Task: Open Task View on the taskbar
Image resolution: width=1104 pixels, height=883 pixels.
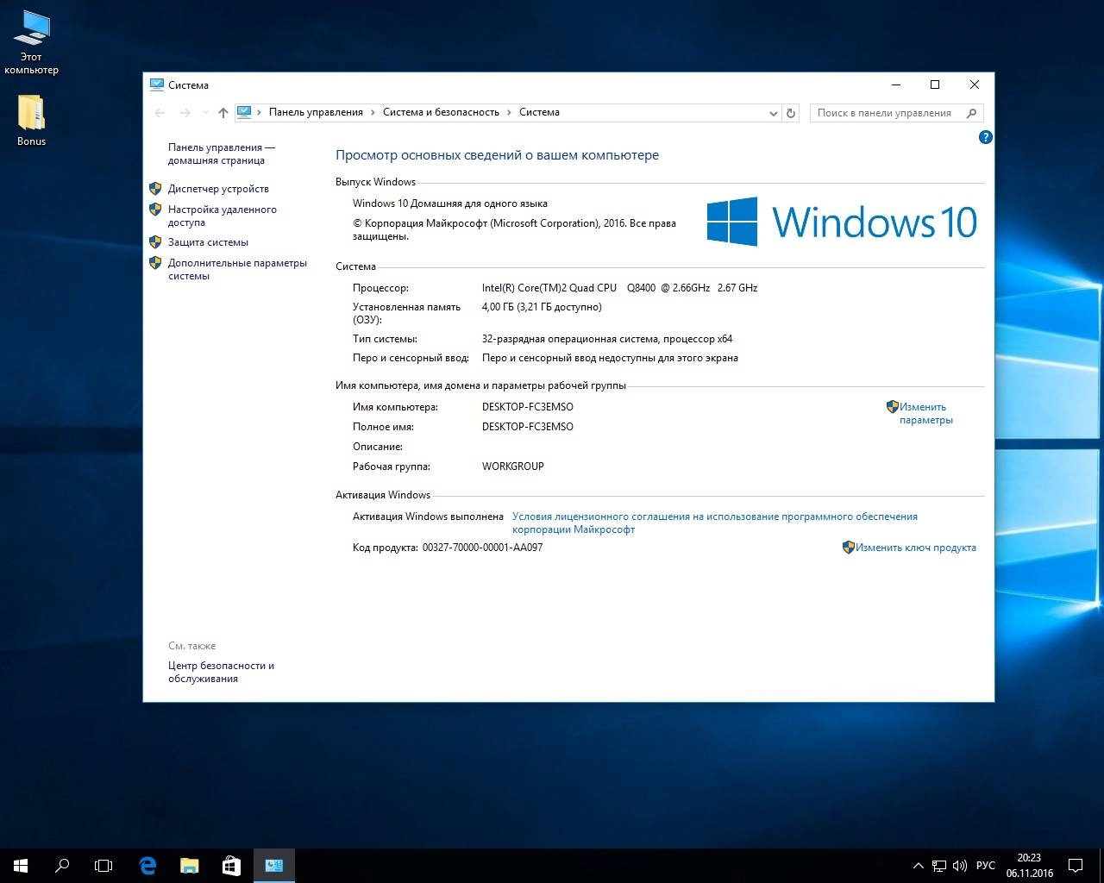Action: (x=103, y=866)
